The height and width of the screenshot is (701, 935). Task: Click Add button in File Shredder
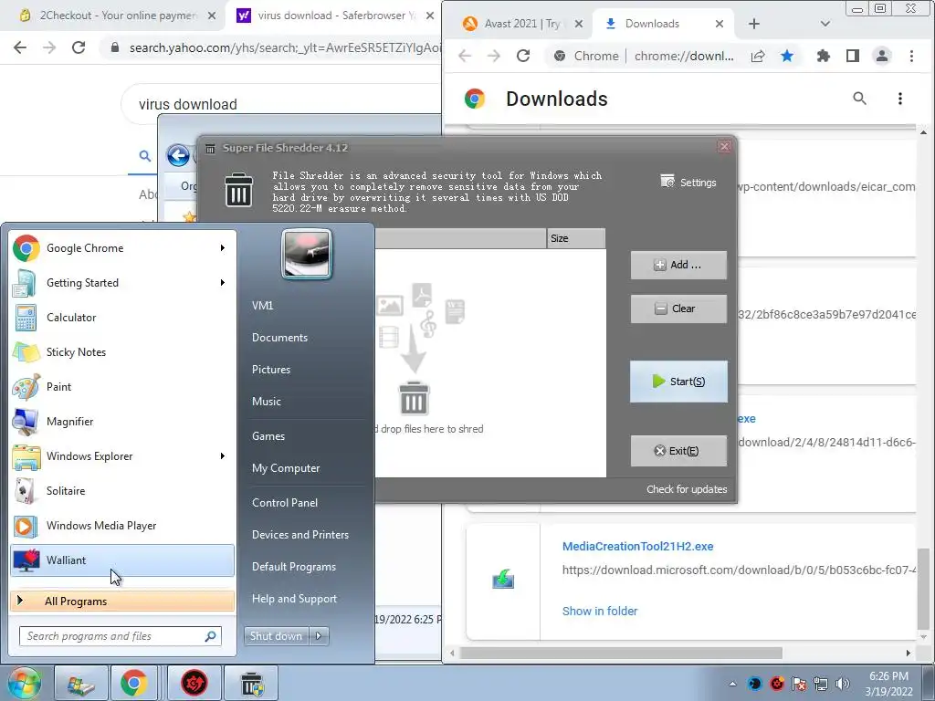(678, 265)
